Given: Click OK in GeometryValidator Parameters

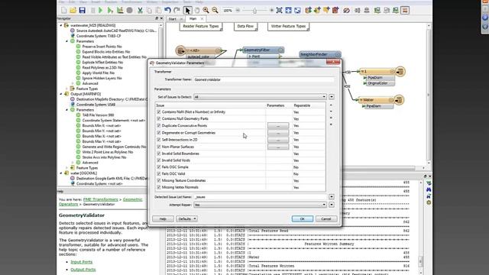Looking at the screenshot, I should (303, 219).
